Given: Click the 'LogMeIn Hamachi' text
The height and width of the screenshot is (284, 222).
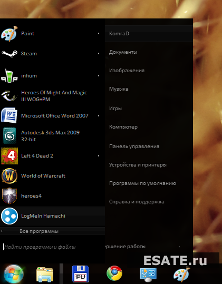Looking at the screenshot, I should coord(43,216).
